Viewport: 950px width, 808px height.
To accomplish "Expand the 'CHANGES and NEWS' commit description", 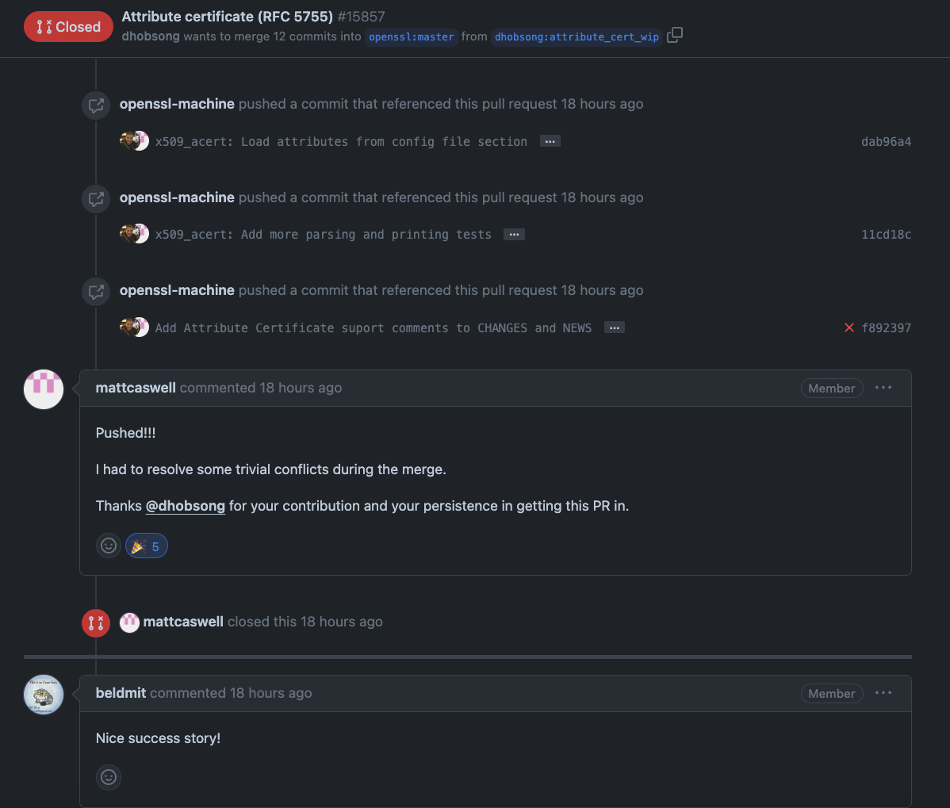I will pos(615,327).
